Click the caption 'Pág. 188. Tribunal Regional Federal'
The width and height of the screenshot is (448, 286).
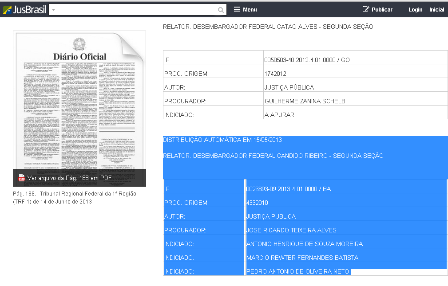click(x=75, y=194)
